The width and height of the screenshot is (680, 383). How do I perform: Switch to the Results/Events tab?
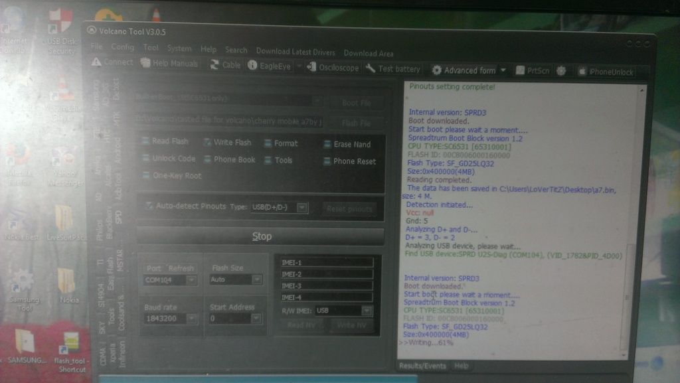point(422,366)
